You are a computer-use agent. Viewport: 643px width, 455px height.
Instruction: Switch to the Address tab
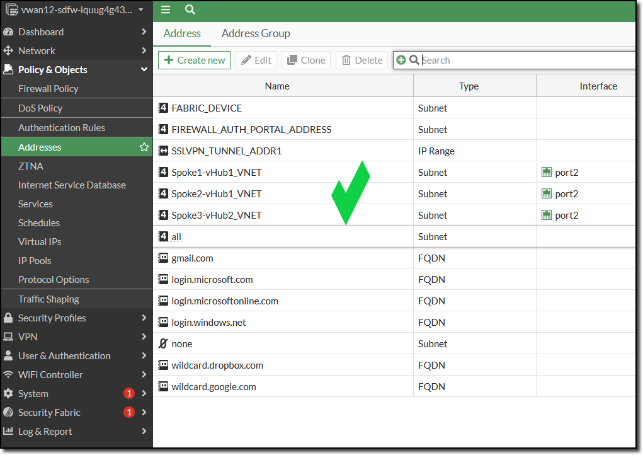click(x=182, y=33)
